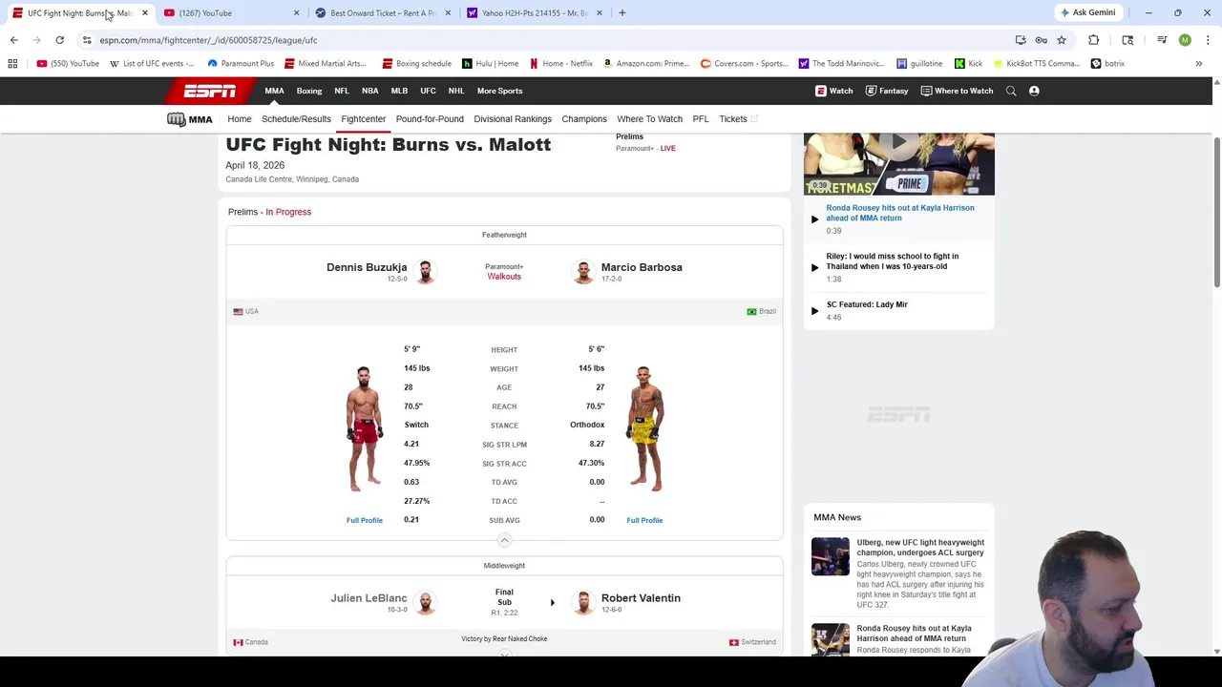Open the PFL tab

(x=701, y=119)
